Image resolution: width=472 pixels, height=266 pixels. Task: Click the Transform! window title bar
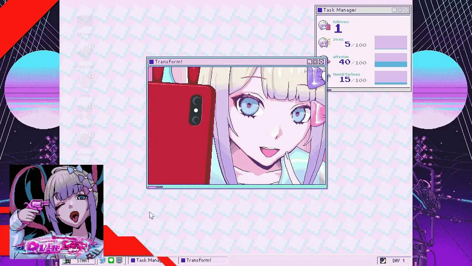point(236,62)
